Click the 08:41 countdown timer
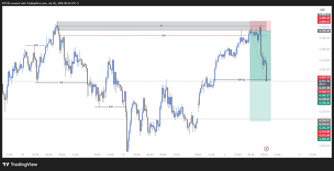This screenshot has height=171, width=334. (x=322, y=84)
